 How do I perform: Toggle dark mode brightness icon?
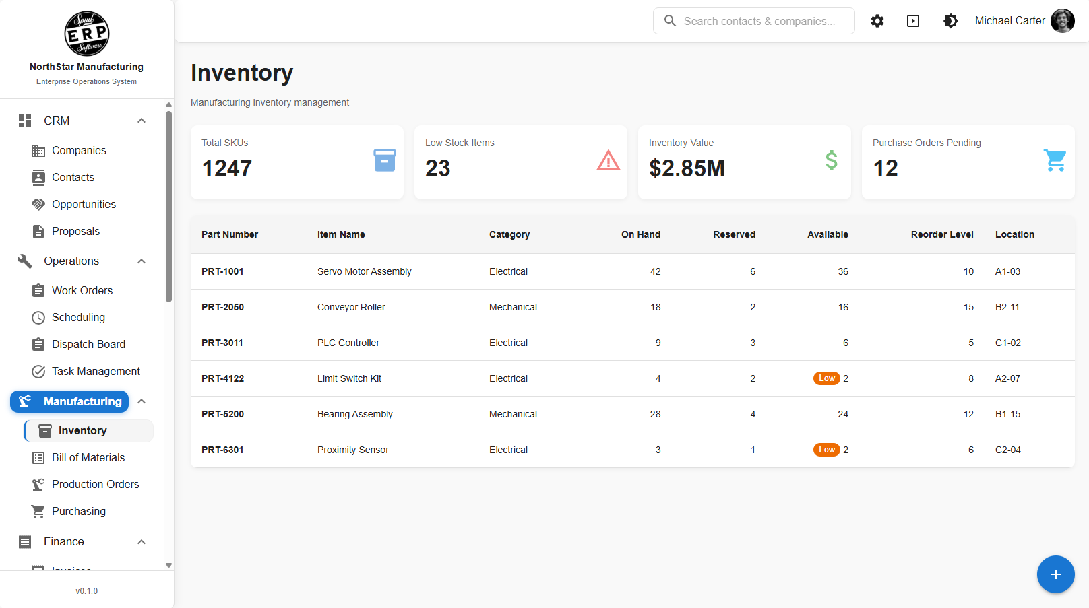pos(950,21)
